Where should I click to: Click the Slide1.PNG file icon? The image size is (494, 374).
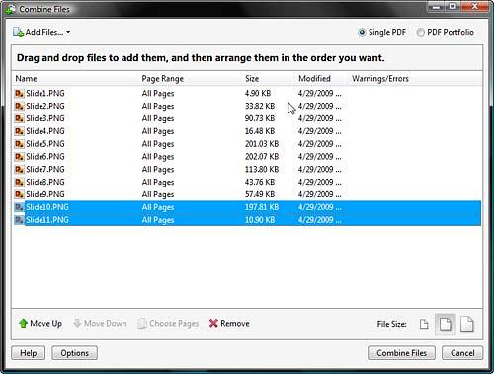click(20, 94)
